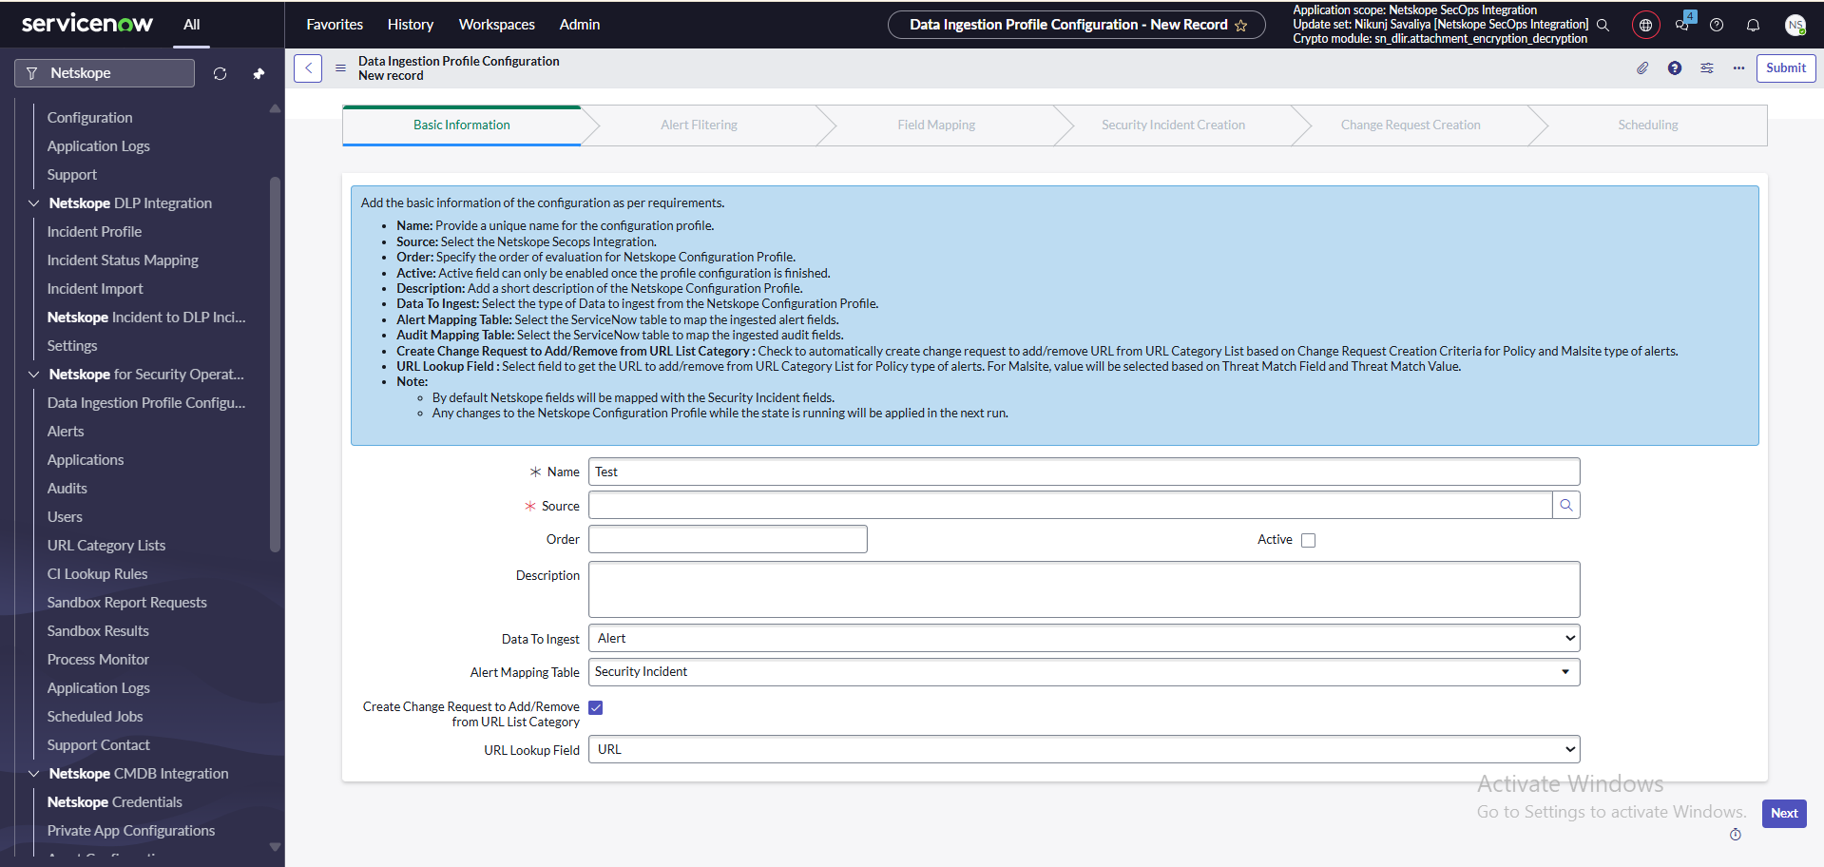The height and width of the screenshot is (867, 1824).
Task: Open Source lookup using magnifier icon
Action: pyautogui.click(x=1566, y=506)
